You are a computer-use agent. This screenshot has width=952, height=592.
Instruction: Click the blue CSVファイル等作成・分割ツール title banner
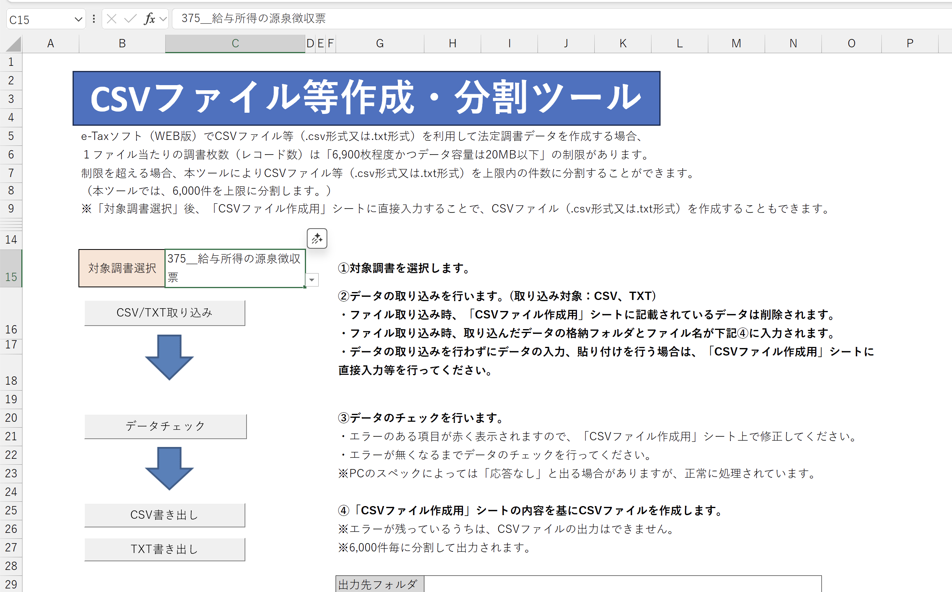coord(366,99)
